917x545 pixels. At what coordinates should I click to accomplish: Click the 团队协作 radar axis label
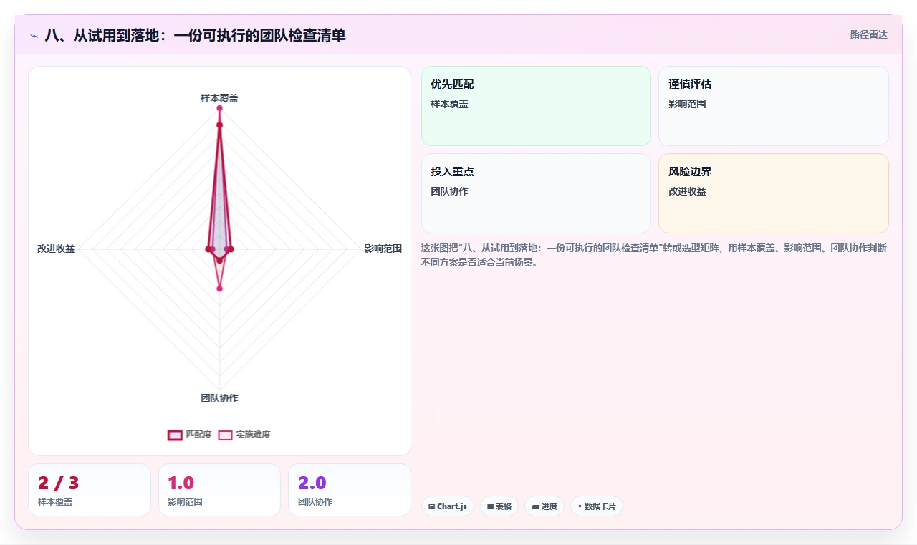pyautogui.click(x=219, y=398)
